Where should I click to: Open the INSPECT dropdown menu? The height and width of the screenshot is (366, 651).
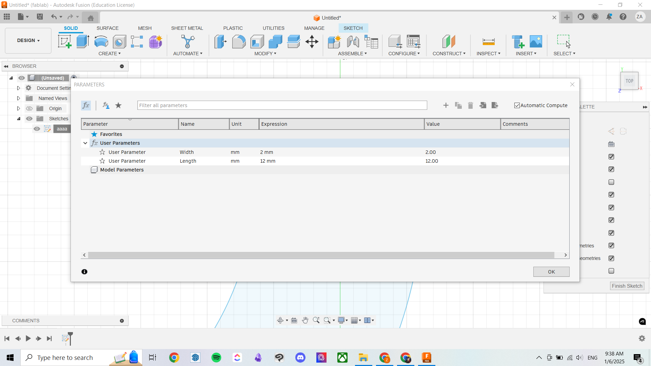pyautogui.click(x=488, y=54)
